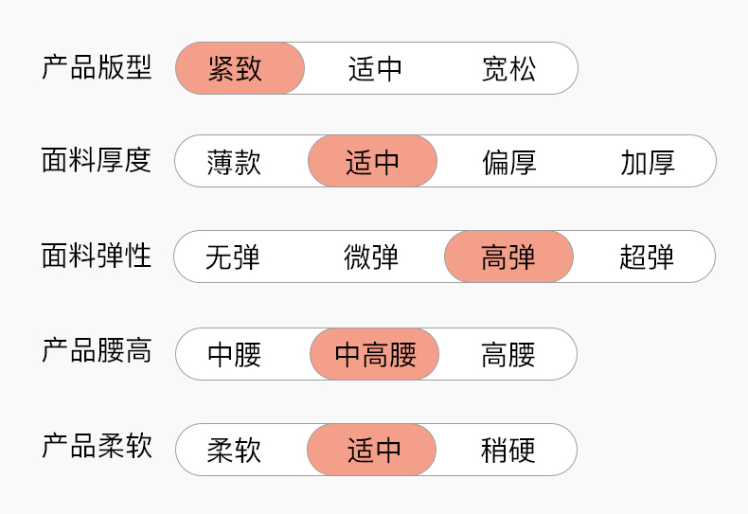Select 中腰 waist height
Viewport: 748px width, 514px height.
234,354
